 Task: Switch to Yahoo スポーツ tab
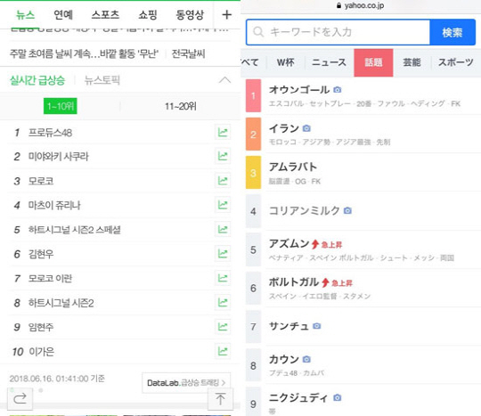click(456, 62)
